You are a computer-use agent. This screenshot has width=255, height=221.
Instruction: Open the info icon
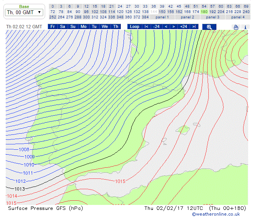(x=245, y=27)
